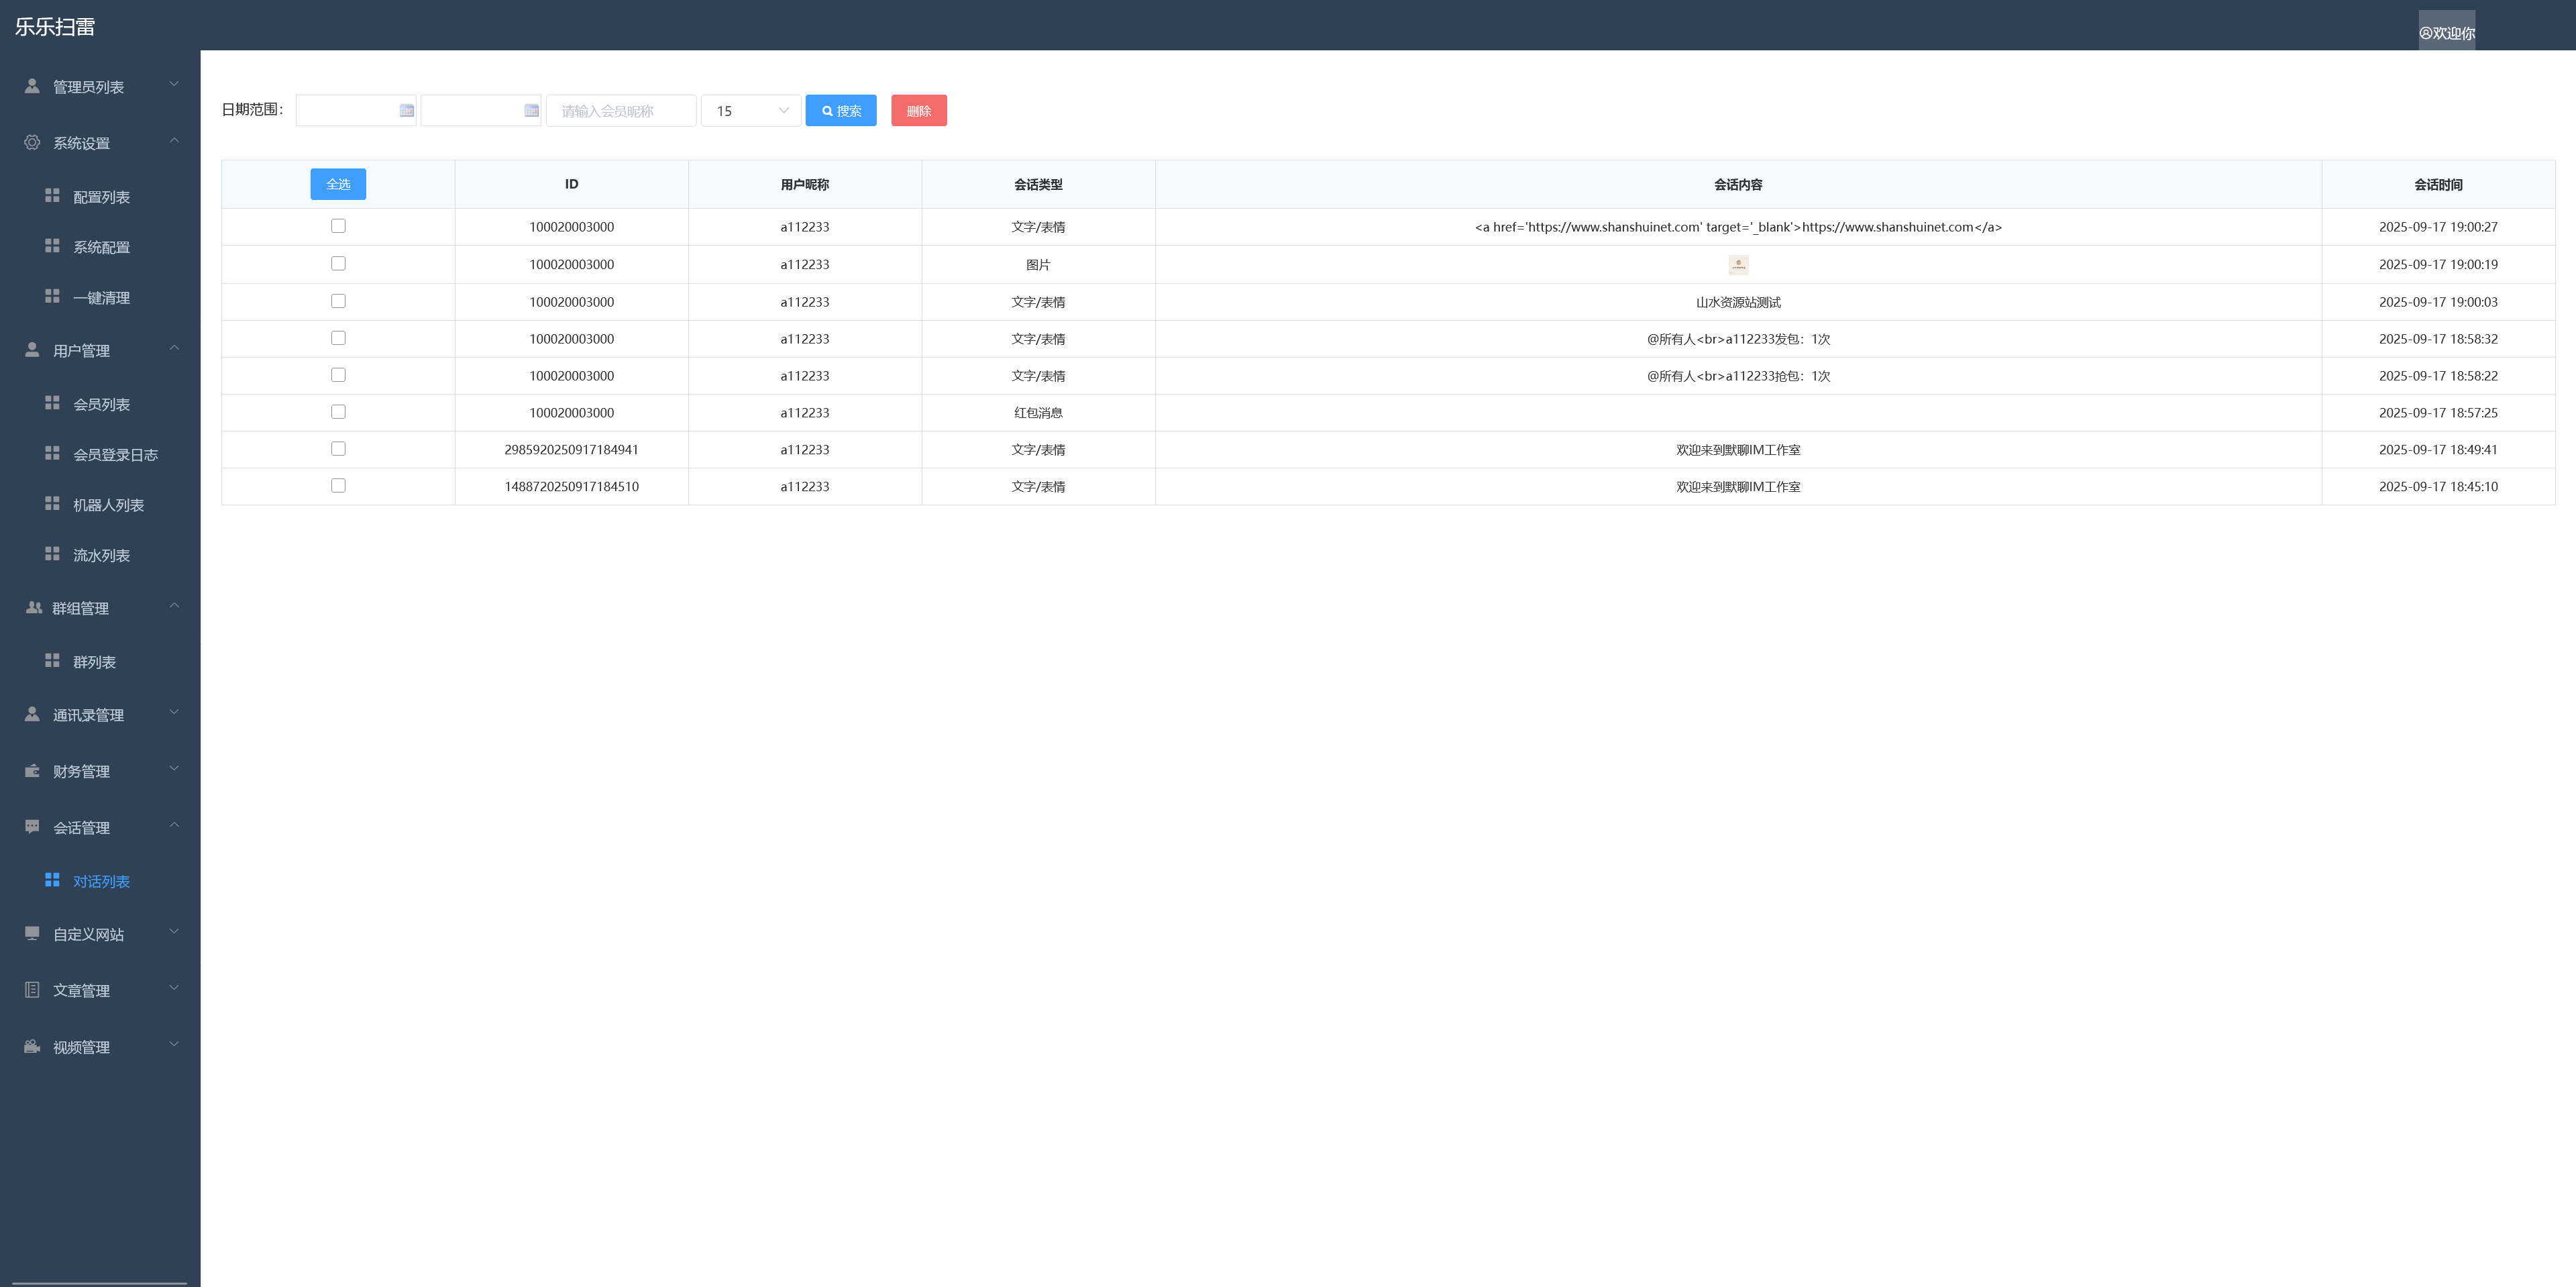
Task: Click the blue 搜索 button
Action: coord(841,110)
